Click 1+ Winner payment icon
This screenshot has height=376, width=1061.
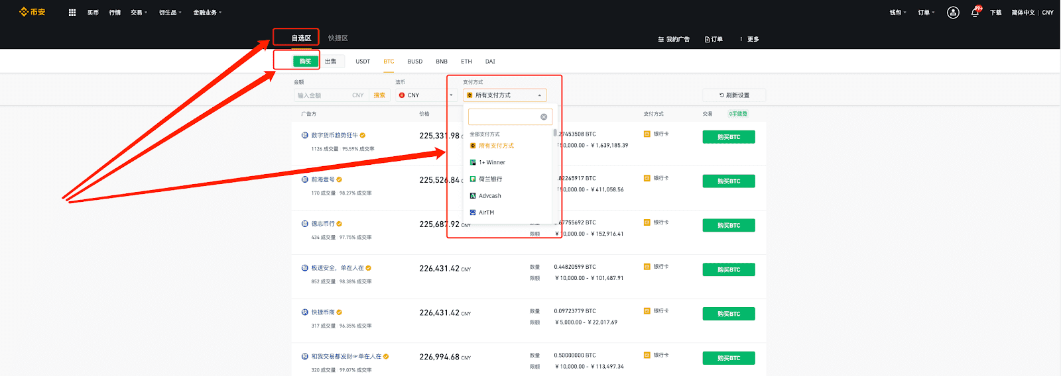tap(473, 162)
